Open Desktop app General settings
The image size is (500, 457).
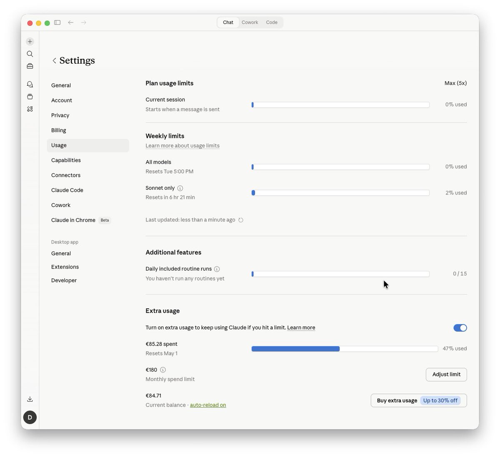click(88, 253)
